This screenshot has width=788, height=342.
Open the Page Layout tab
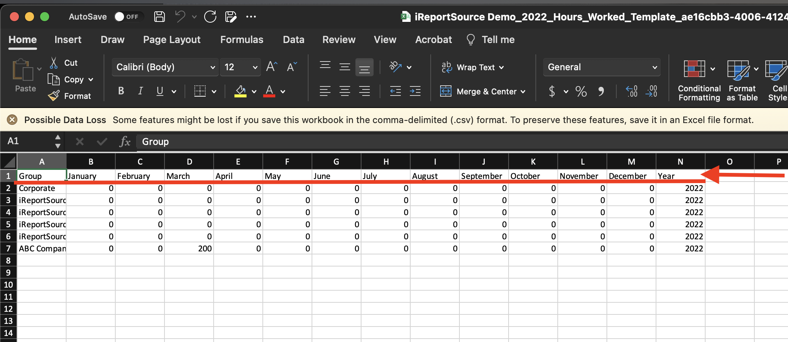[172, 40]
